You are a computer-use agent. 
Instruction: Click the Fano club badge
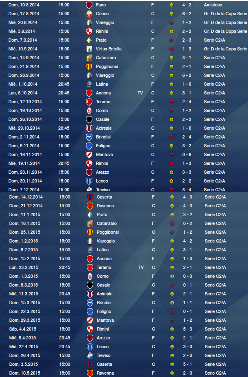click(x=89, y=5)
